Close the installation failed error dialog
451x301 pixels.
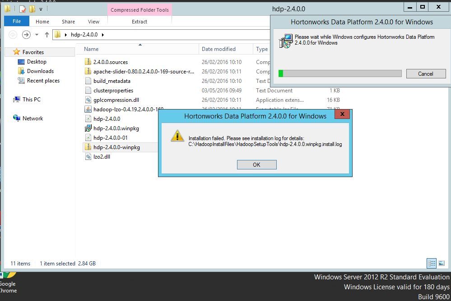point(342,114)
